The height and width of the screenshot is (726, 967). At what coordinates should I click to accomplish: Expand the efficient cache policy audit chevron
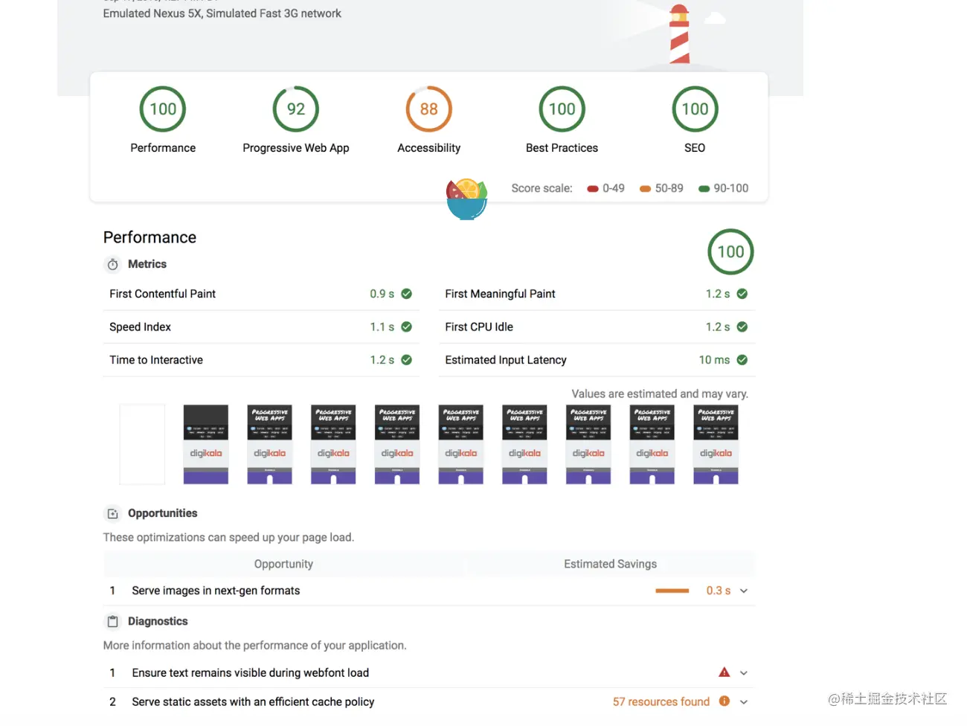click(x=744, y=701)
